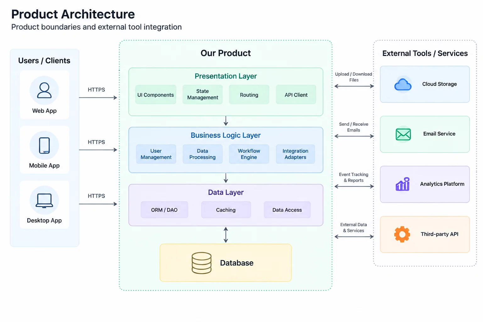This screenshot has height=322, width=483.
Task: Click the Third-party API gear icon
Action: point(402,234)
